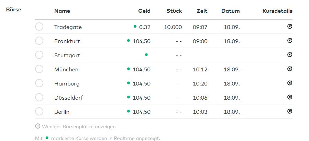Select the Tradegate radio button
309x141 pixels.
tap(39, 27)
